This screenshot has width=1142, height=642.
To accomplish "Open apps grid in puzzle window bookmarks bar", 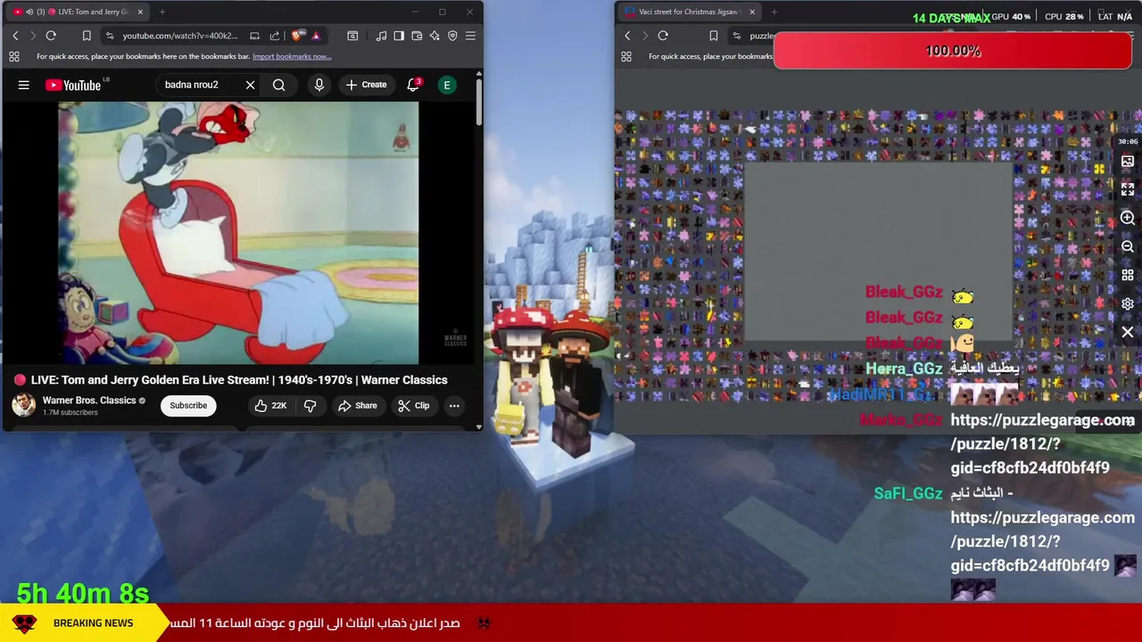I will tap(626, 56).
